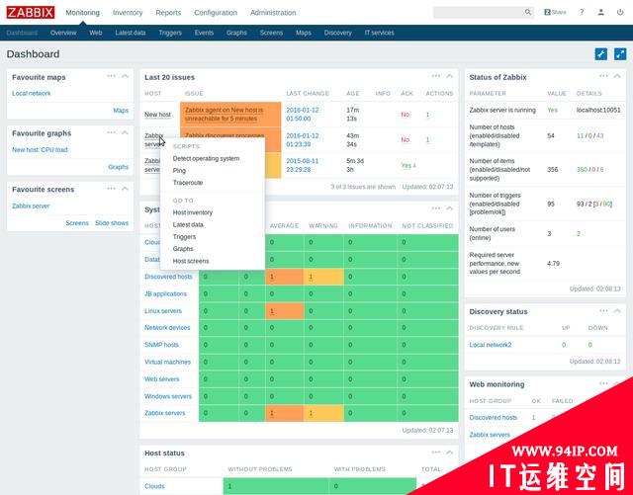Collapse the Status of Zabbix widget
The image size is (633, 495).
click(x=617, y=76)
